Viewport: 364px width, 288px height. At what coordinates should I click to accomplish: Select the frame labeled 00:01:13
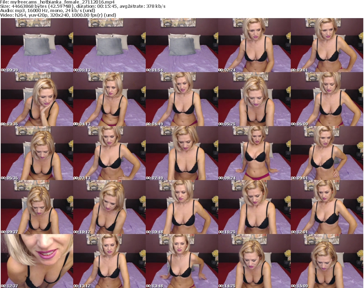pyautogui.click(x=109, y=45)
